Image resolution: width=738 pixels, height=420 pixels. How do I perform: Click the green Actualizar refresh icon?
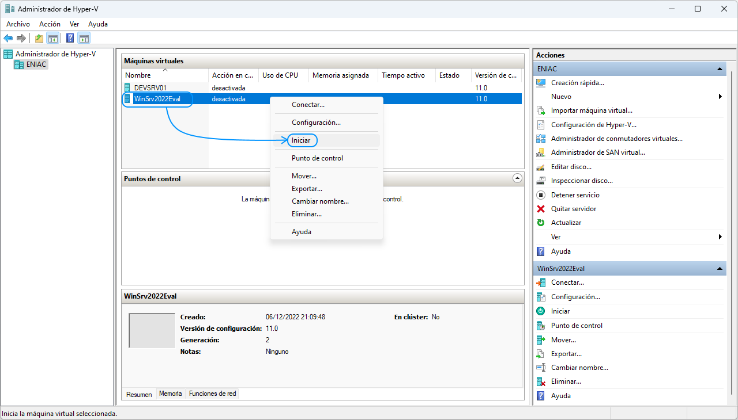(541, 223)
